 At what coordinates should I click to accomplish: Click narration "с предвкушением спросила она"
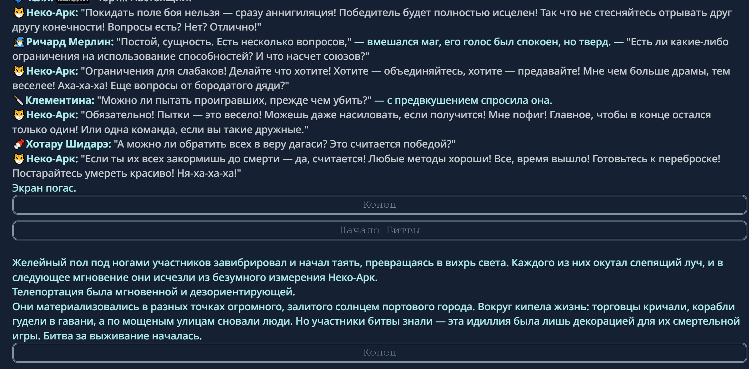tap(469, 100)
